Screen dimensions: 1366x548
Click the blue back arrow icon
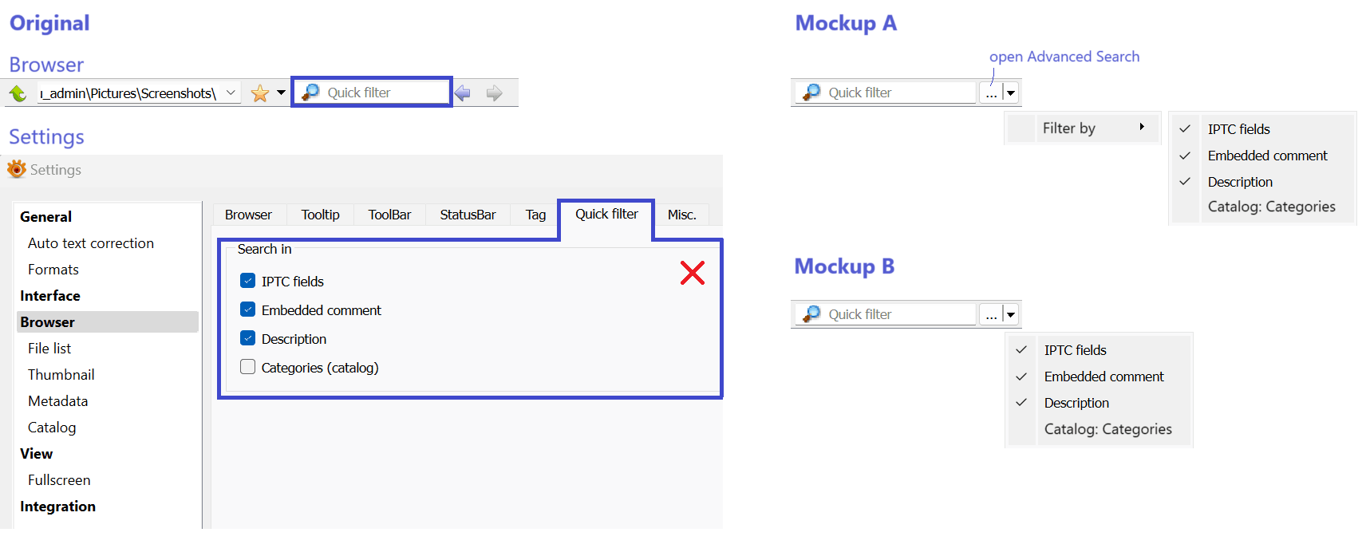point(463,93)
